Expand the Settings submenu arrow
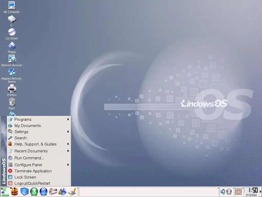 pos(68,132)
